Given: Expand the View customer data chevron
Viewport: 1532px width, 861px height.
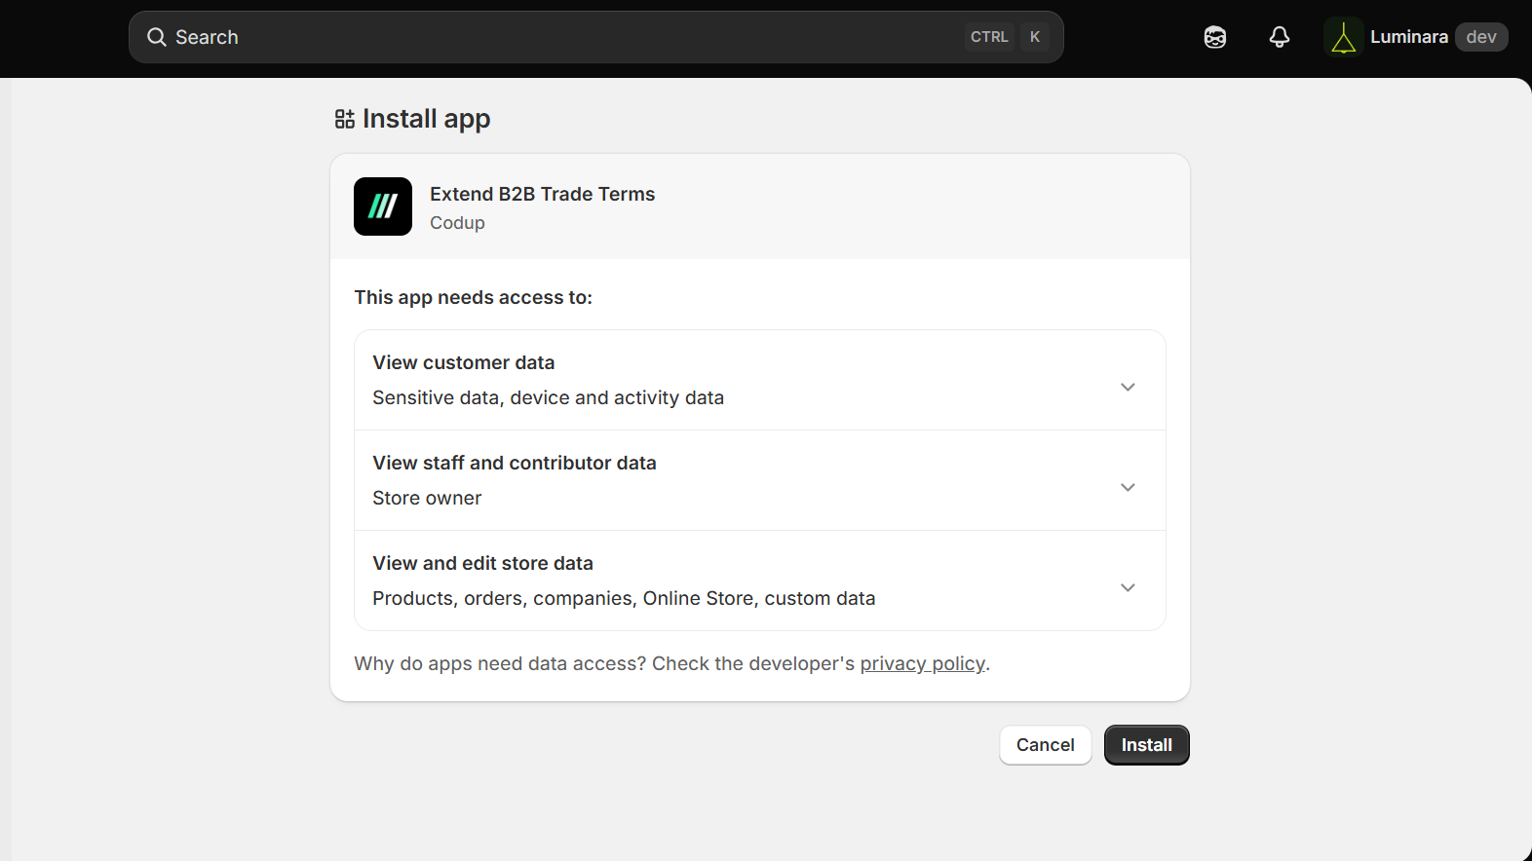Looking at the screenshot, I should pyautogui.click(x=1128, y=387).
